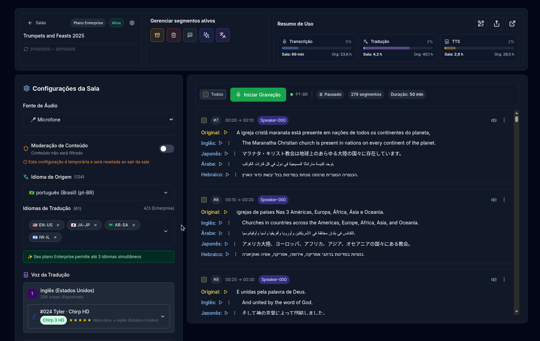Viewport: 540px width, 341px height.
Task: Open the Fonte de Áudio Microfone dropdown
Action: (99, 120)
